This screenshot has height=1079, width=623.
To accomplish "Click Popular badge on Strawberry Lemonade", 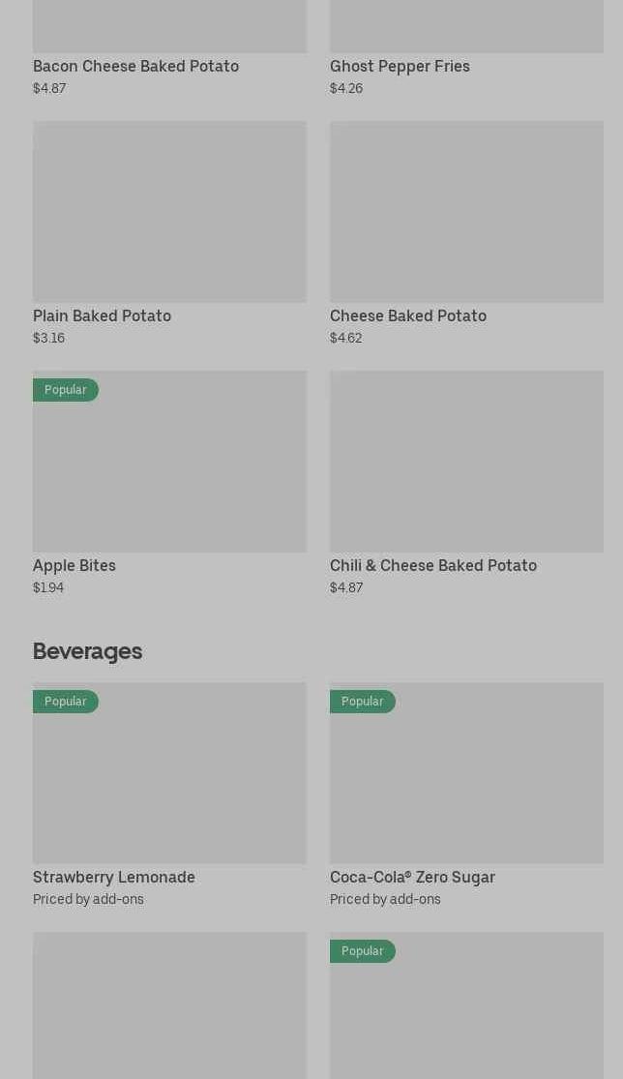I will point(65,702).
